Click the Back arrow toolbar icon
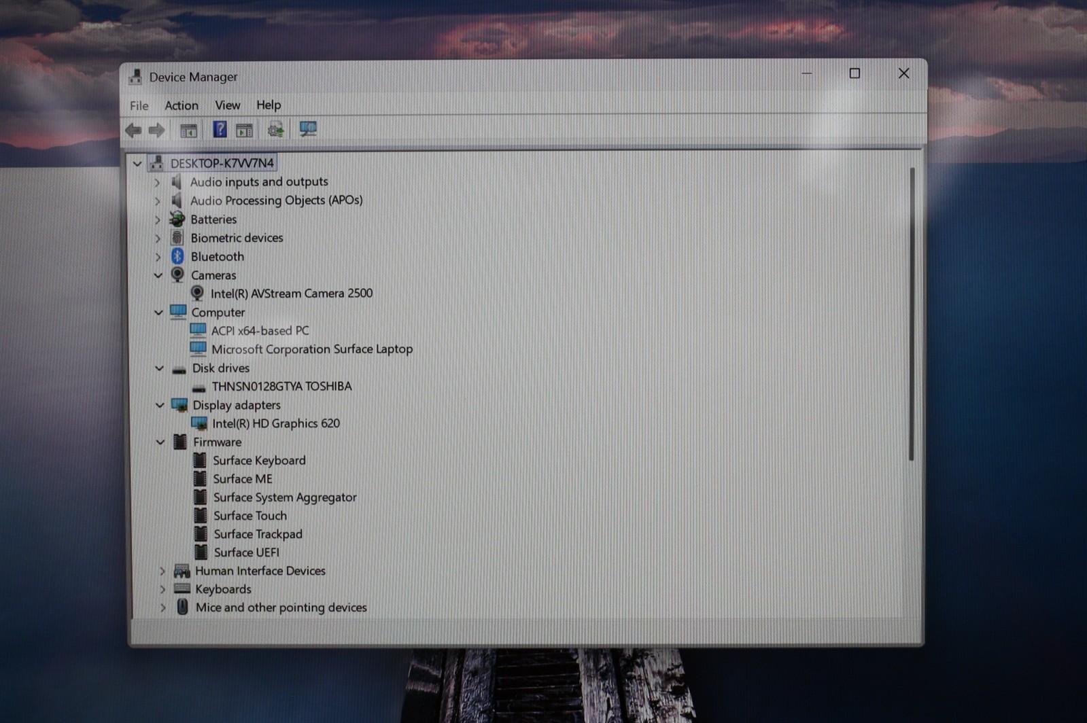1087x723 pixels. click(x=133, y=130)
